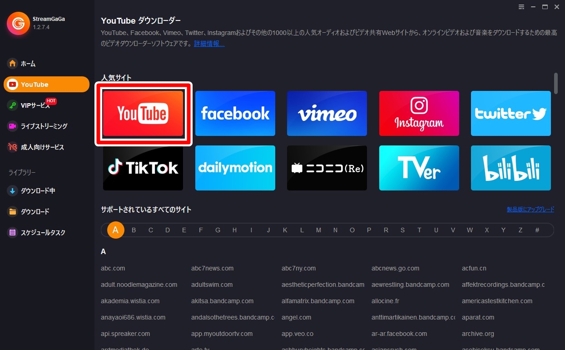The height and width of the screenshot is (350, 565).
Task: Select letter G in alphabet filter
Action: tap(218, 230)
